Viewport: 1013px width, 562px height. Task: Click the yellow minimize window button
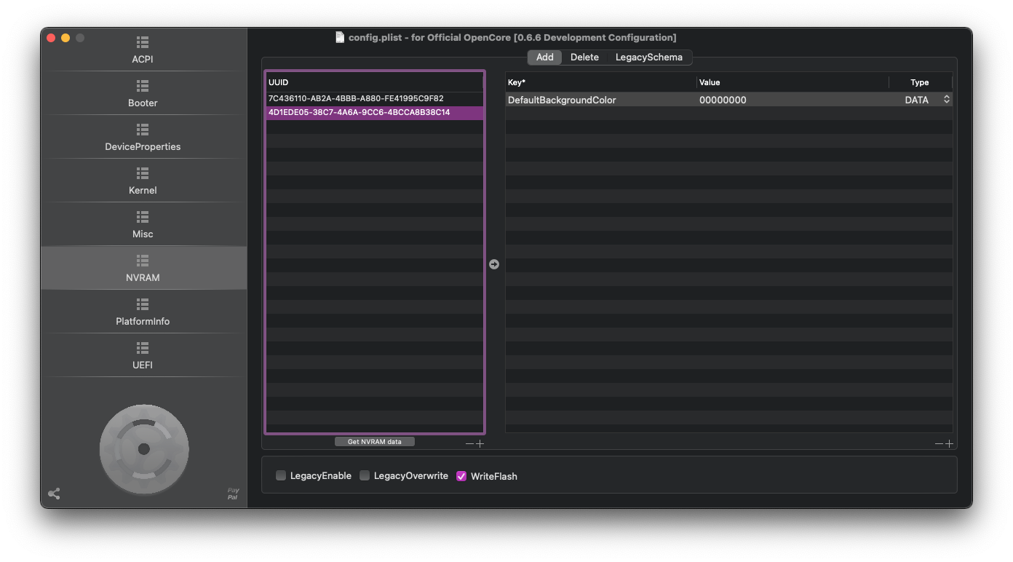click(x=65, y=38)
